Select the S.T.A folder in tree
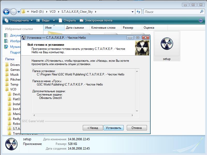Viewport: 207px width, 155px height. coord(14,128)
